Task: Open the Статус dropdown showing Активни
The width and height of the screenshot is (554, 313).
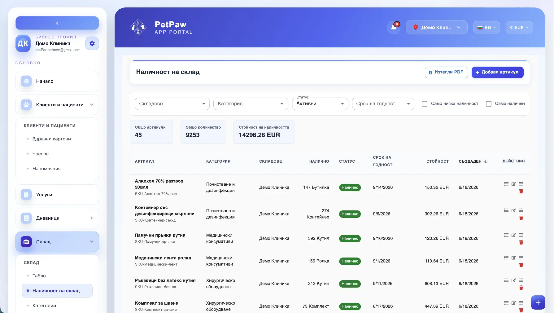Action: tap(320, 104)
